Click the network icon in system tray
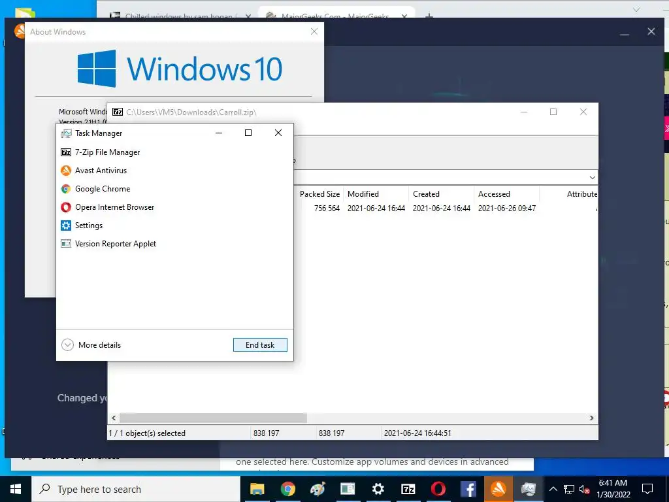Screen dimensions: 669x502 [x=569, y=489]
